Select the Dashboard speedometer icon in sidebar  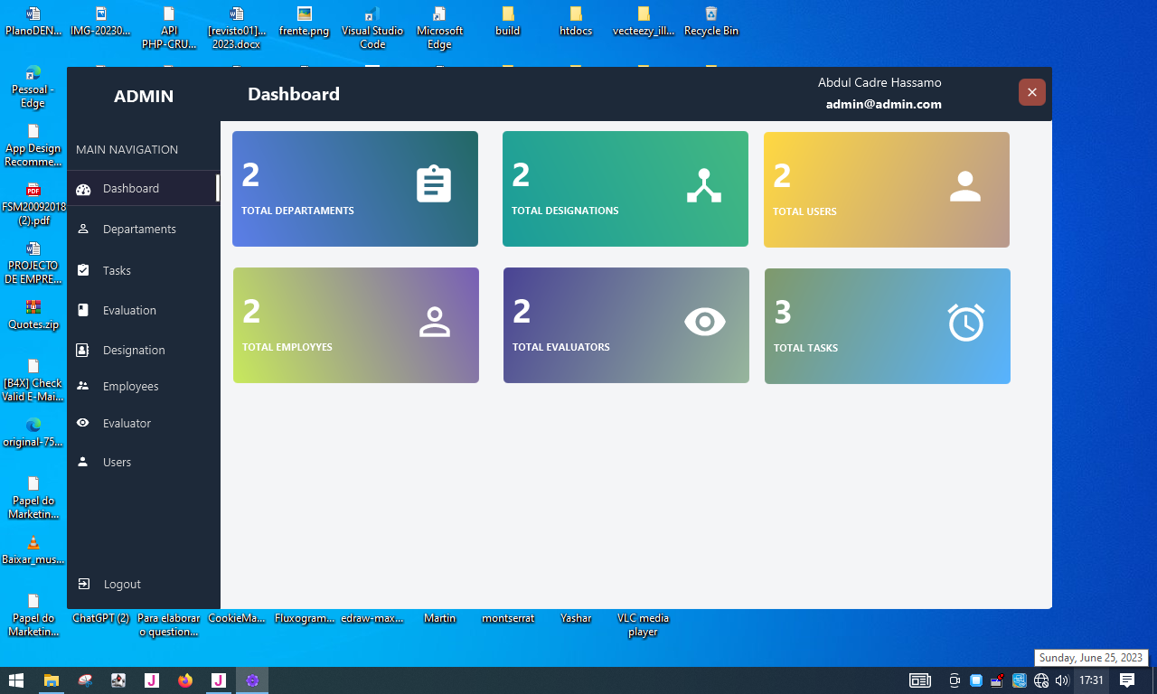click(83, 189)
